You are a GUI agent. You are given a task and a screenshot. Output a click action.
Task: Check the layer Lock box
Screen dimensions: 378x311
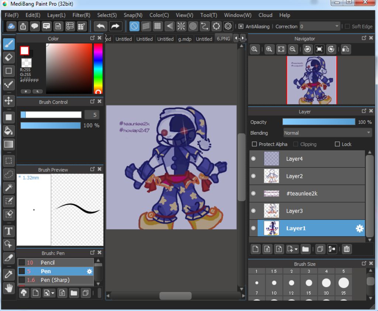[337, 144]
